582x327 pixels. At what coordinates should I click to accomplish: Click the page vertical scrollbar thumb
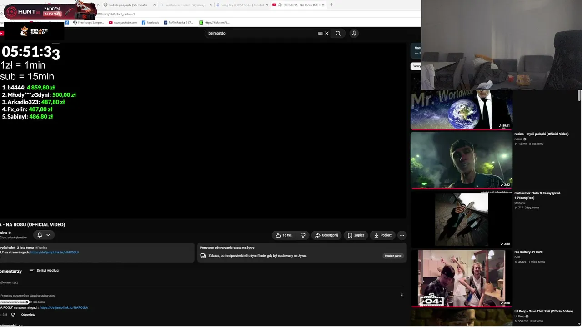click(579, 95)
